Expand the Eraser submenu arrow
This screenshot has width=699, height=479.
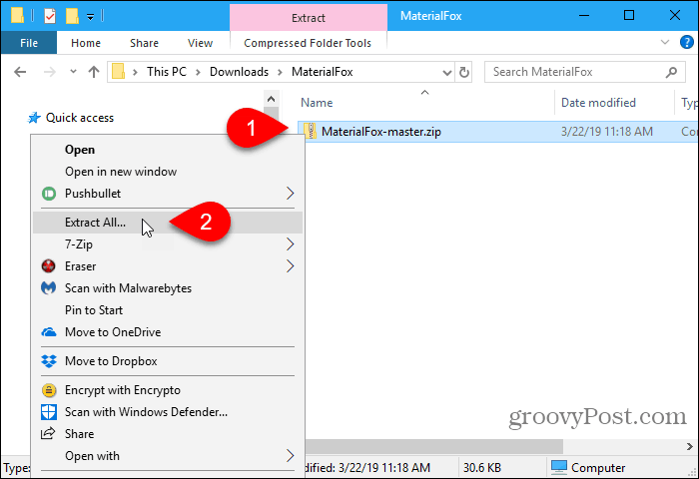tap(290, 266)
